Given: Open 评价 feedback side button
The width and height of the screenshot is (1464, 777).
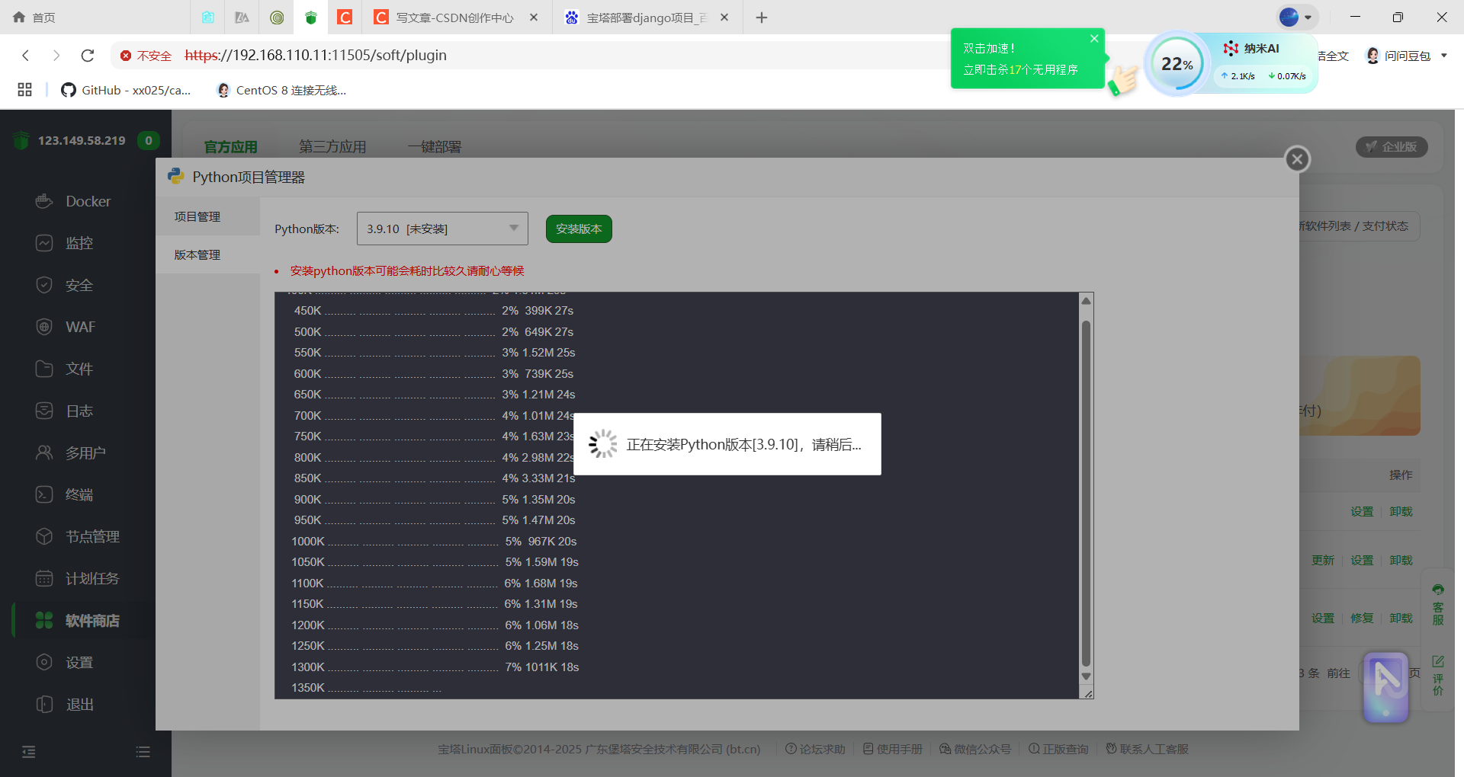Looking at the screenshot, I should click(1438, 675).
